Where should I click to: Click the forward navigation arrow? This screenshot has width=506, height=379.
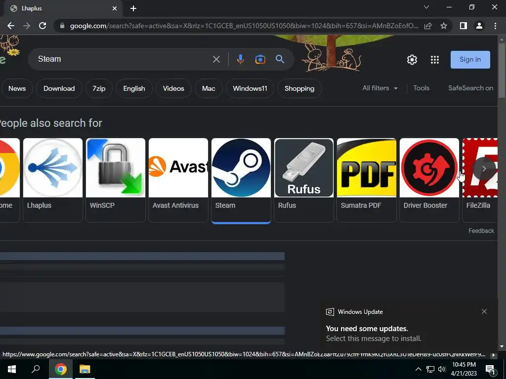27,26
